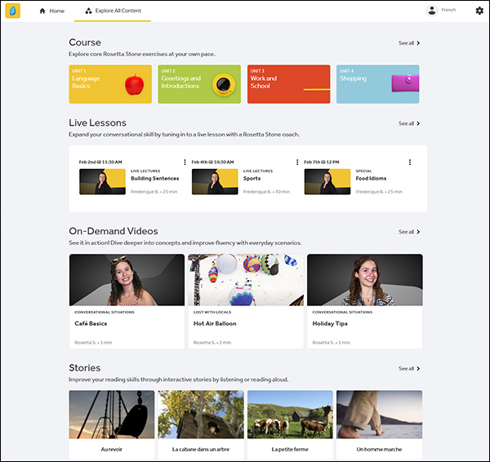The width and height of the screenshot is (490, 462).
Task: Open options menu for Food Idioms lesson
Action: (x=410, y=162)
